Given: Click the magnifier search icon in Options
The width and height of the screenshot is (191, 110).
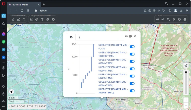Looking at the screenshot, I should pyautogui.click(x=168, y=19).
